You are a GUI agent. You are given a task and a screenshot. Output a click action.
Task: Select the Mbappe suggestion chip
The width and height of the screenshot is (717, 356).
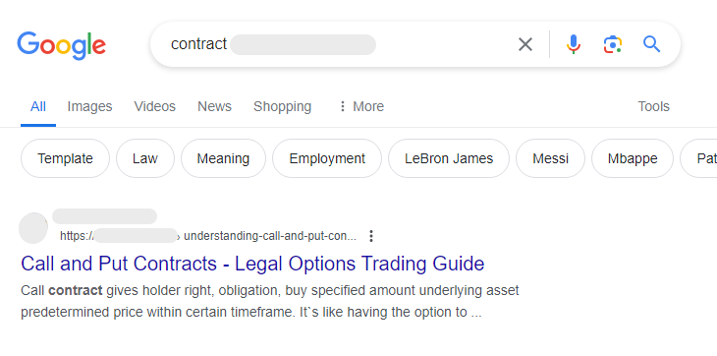click(x=633, y=158)
